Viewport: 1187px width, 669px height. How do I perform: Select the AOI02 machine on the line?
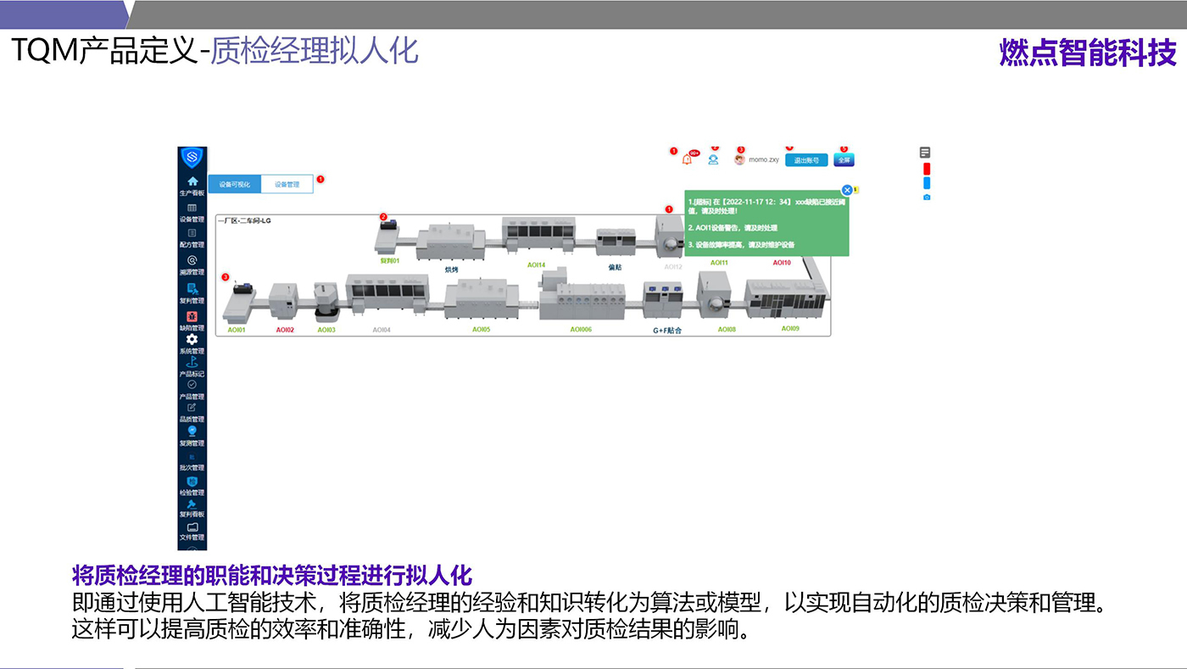[x=284, y=302]
